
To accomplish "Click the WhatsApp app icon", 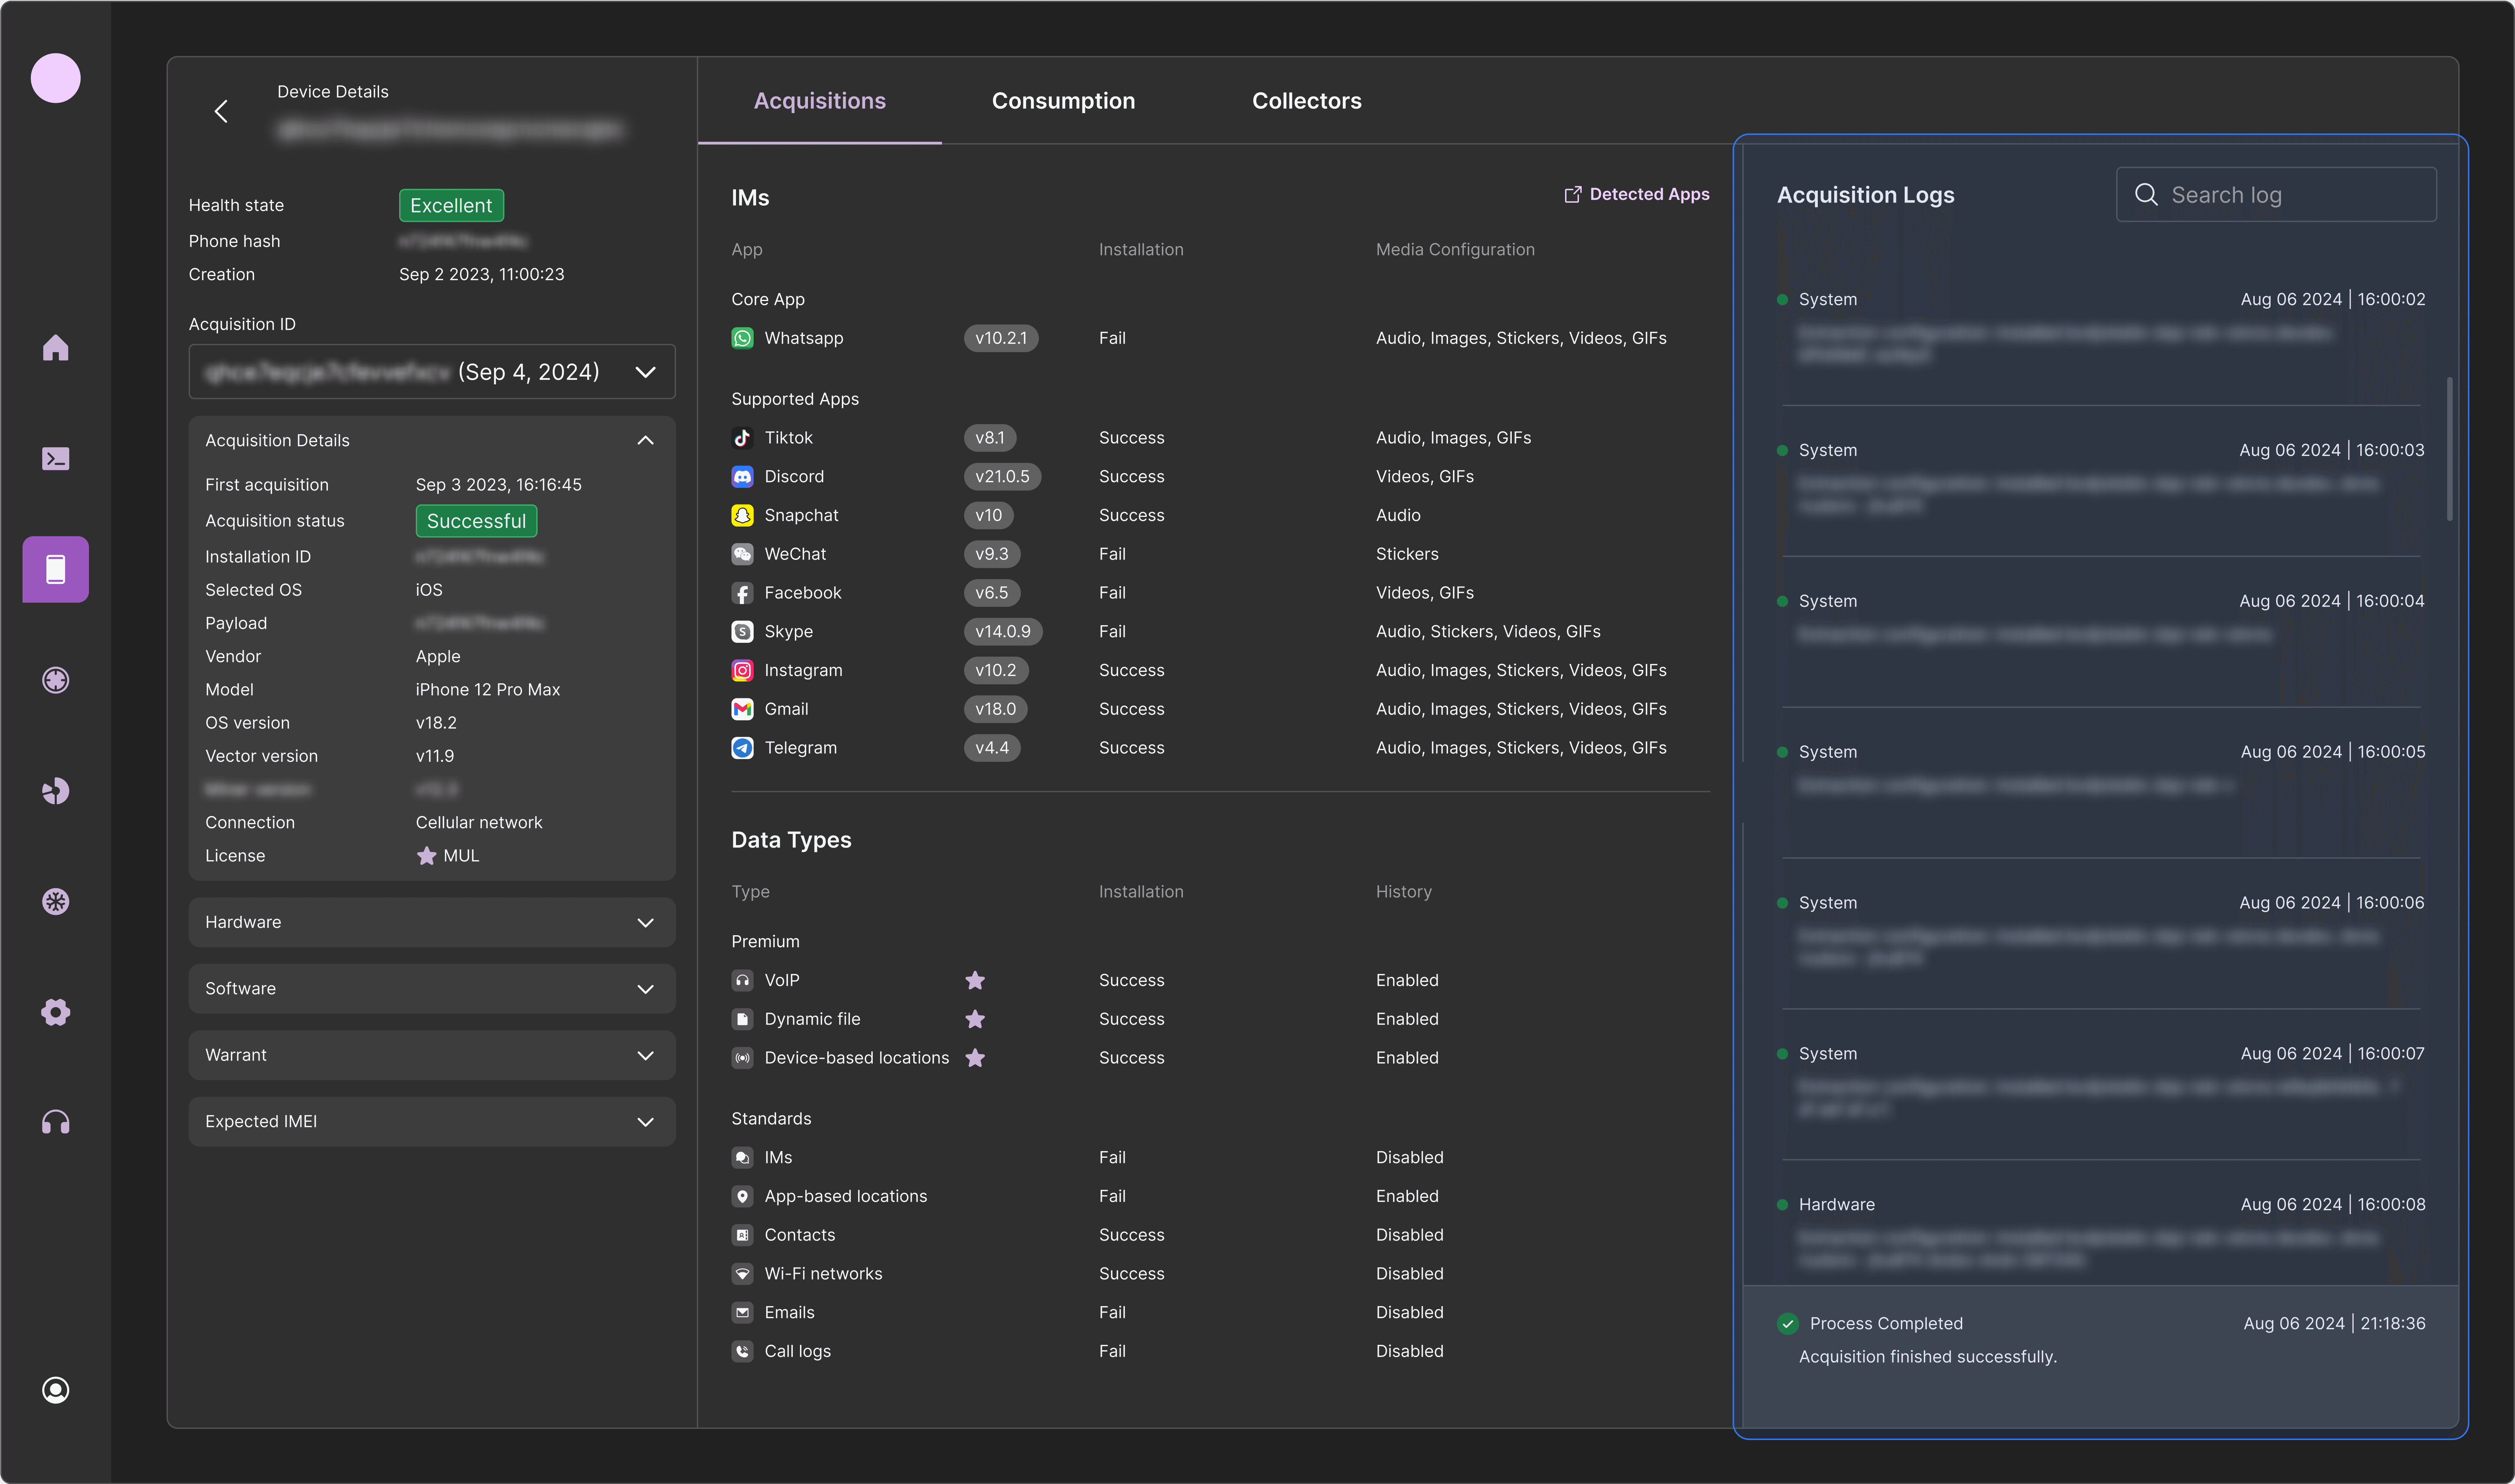I will pyautogui.click(x=742, y=338).
